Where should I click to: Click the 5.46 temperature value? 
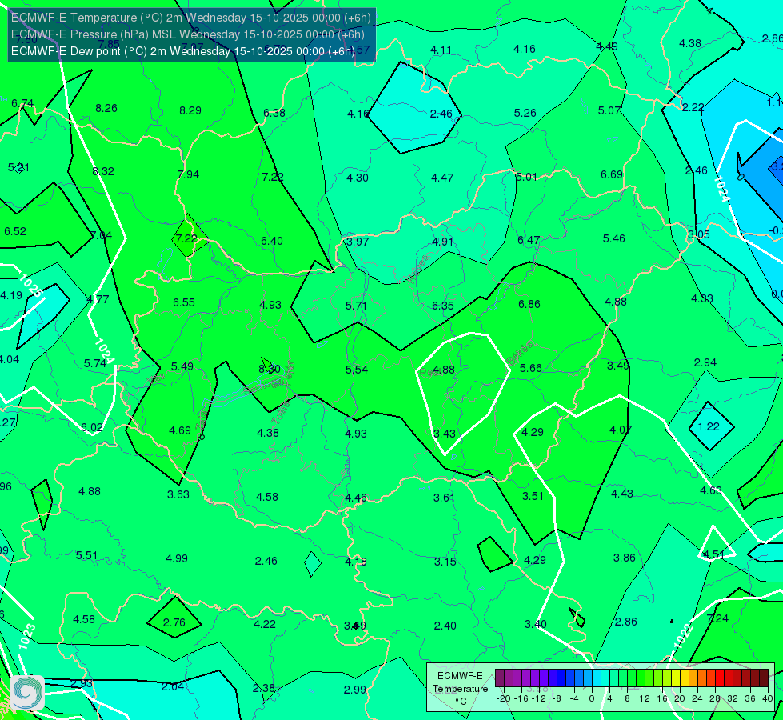[614, 239]
